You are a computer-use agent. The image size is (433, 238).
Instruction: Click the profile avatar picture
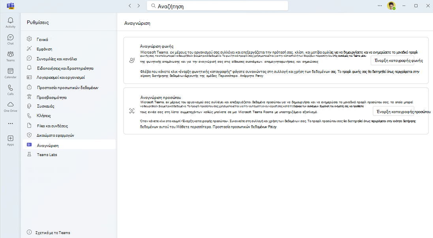point(391,6)
